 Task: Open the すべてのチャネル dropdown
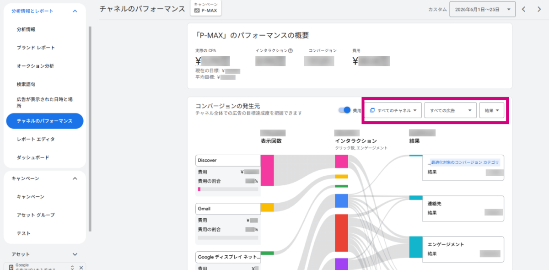coord(393,110)
